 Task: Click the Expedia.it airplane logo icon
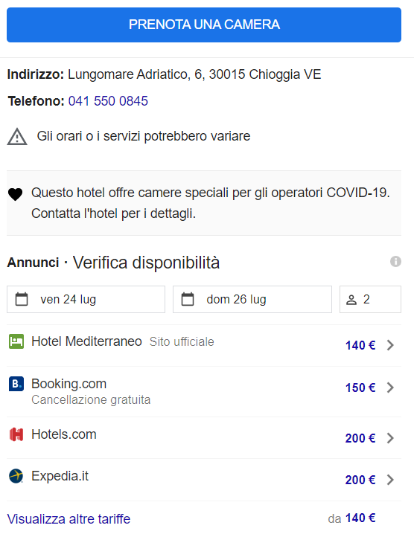16,476
